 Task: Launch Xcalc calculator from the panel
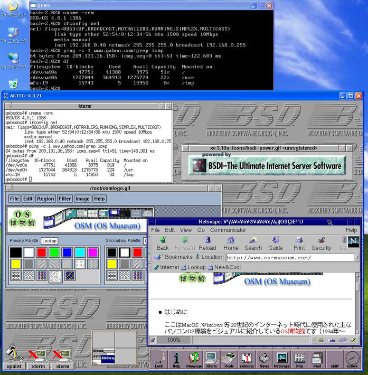click(229, 360)
